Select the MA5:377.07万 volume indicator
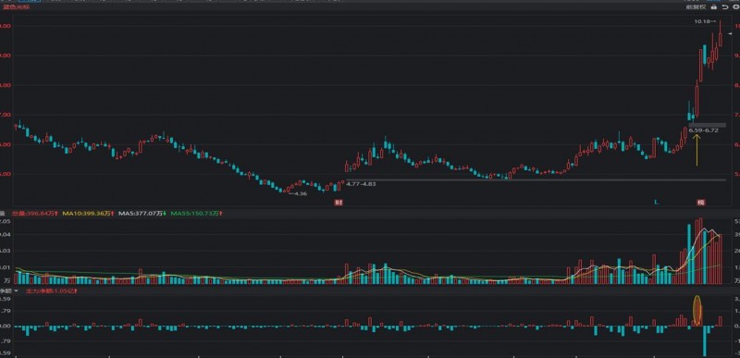The height and width of the screenshot is (358, 740). tap(142, 214)
